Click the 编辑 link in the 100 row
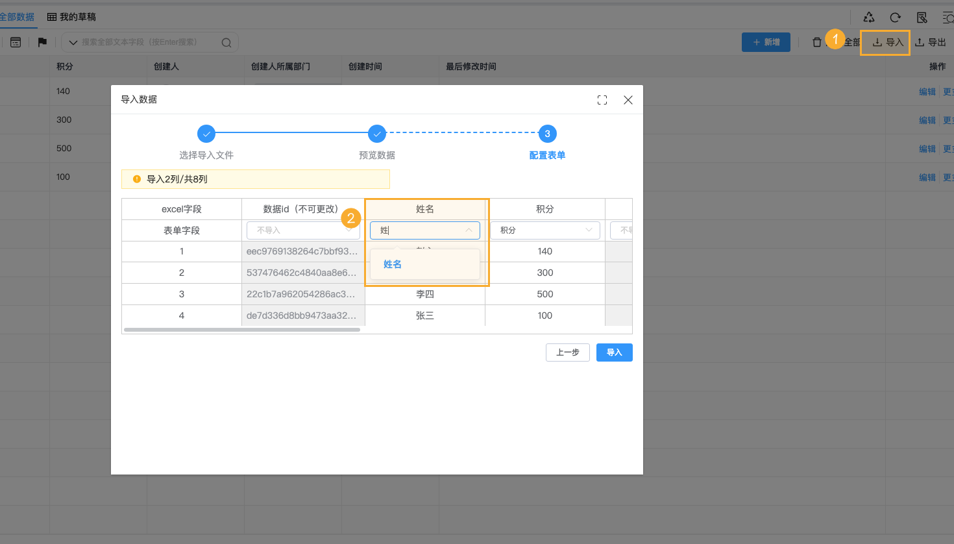 click(x=927, y=178)
